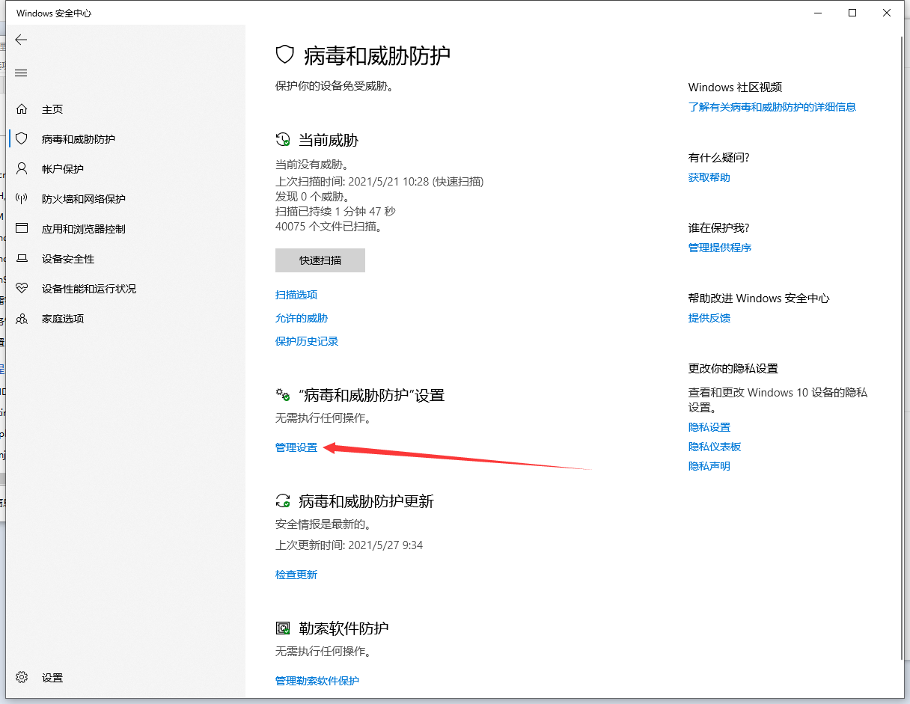Open 管理勒索软件保护 link

pyautogui.click(x=317, y=681)
